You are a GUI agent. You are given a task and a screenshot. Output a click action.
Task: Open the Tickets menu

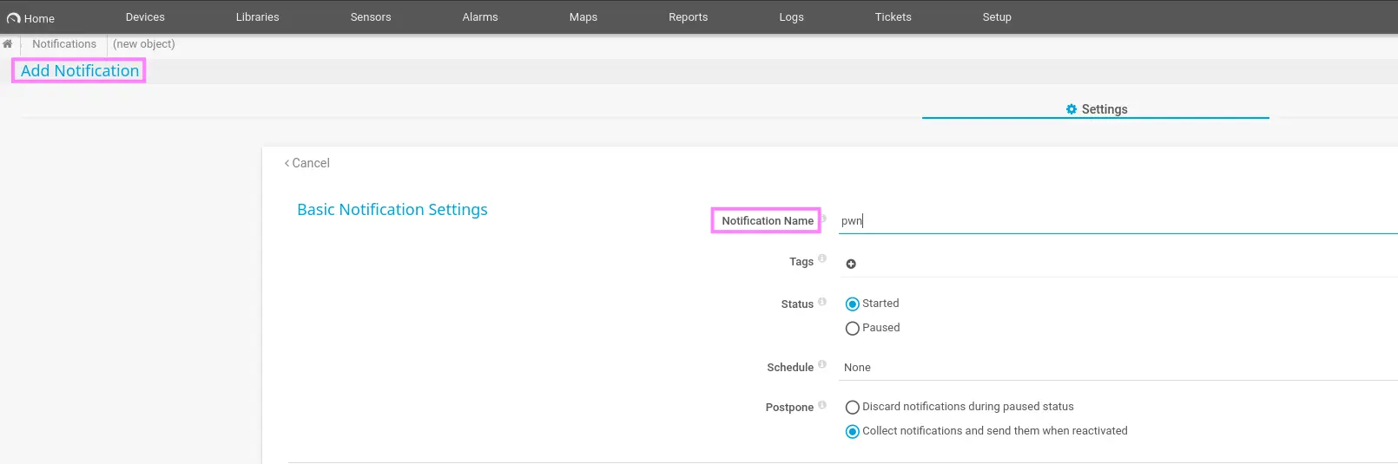tap(893, 17)
